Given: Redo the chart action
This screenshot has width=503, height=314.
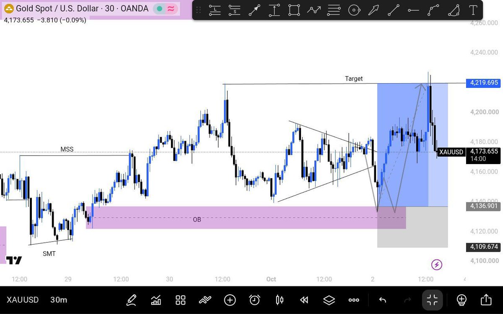Looking at the screenshot, I should [x=407, y=300].
